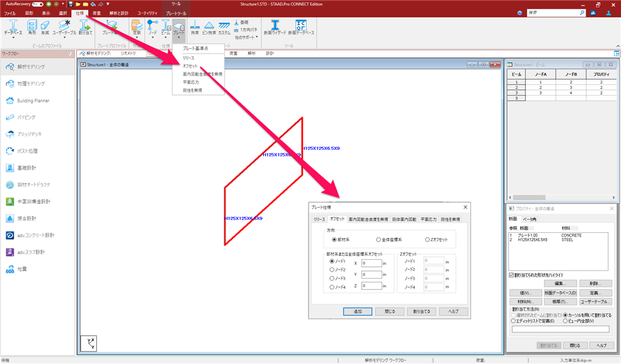
Task: Open 接合設計 workflow
Action: click(x=38, y=219)
